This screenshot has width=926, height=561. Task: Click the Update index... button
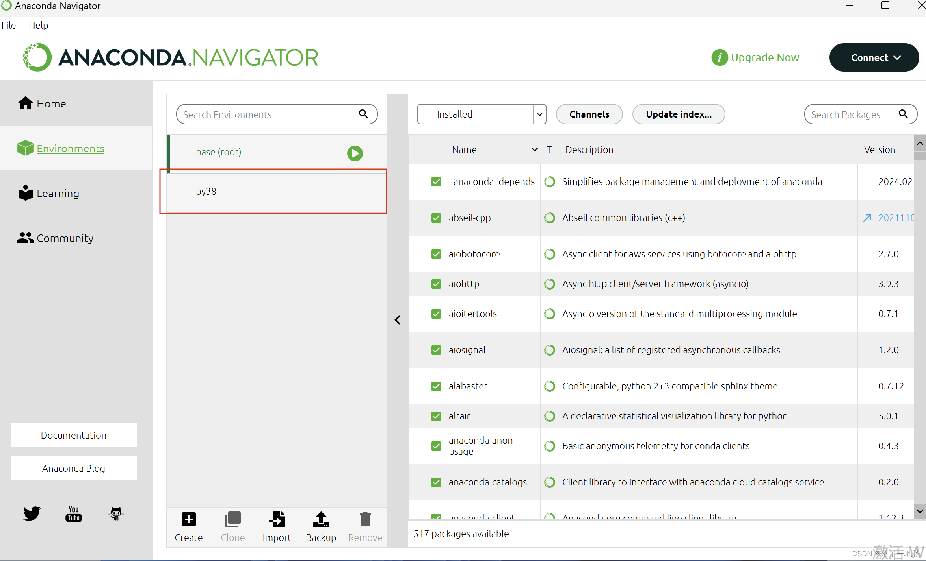coord(679,114)
